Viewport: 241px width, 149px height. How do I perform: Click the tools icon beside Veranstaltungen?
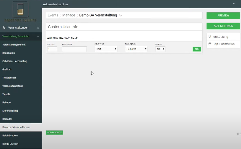pos(4,28)
